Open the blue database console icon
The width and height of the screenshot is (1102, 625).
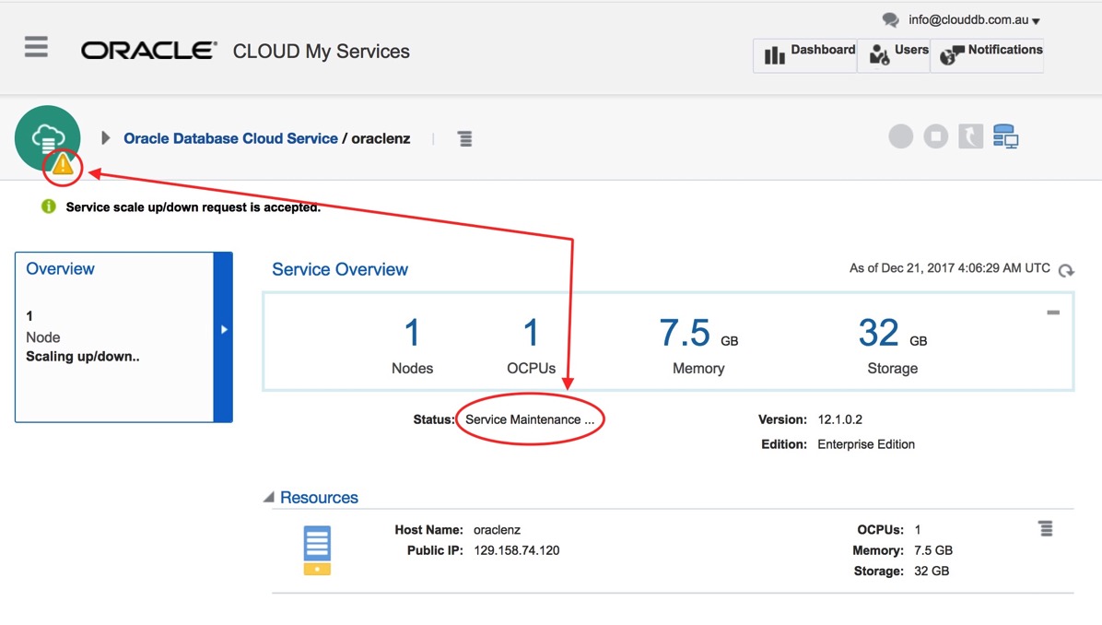coord(1005,137)
